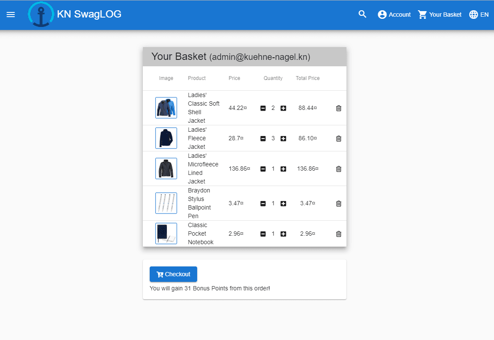Open the Classic Pocket Notebook thumbnail
Image resolution: width=494 pixels, height=340 pixels.
point(166,234)
